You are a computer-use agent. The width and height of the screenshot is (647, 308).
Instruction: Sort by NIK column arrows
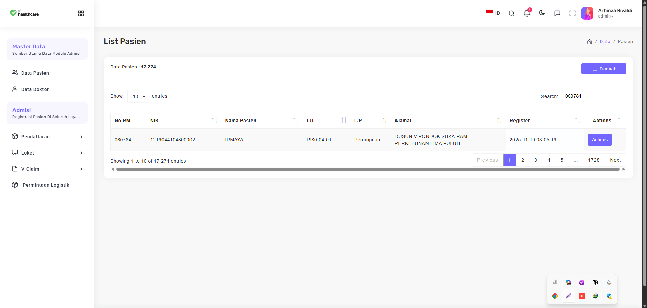click(x=214, y=120)
